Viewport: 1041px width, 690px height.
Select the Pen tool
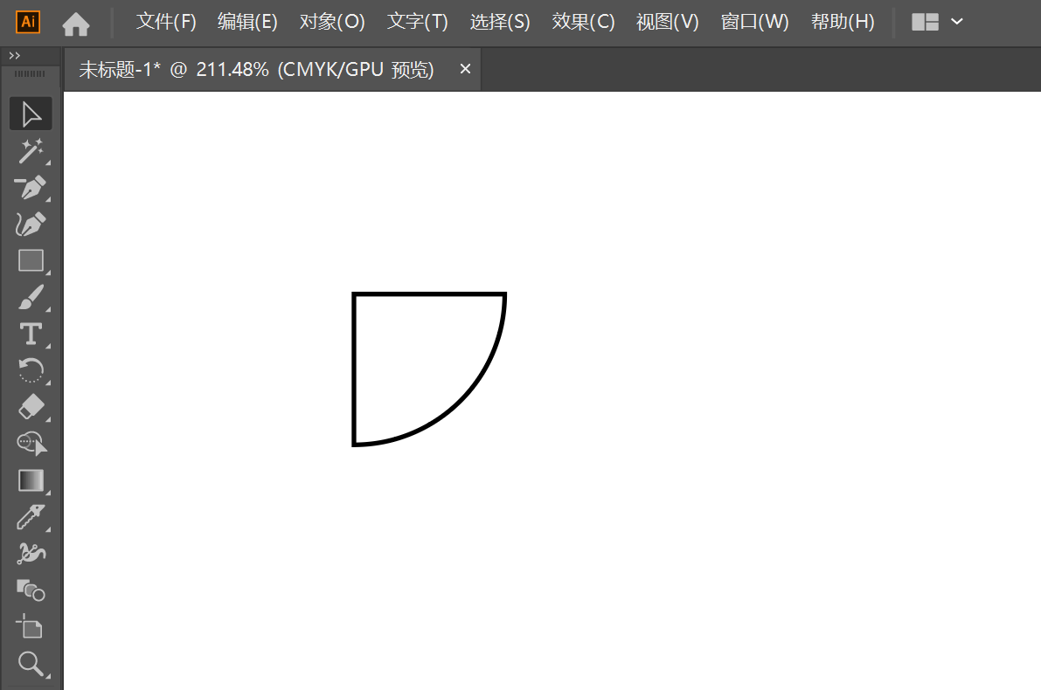pyautogui.click(x=31, y=188)
